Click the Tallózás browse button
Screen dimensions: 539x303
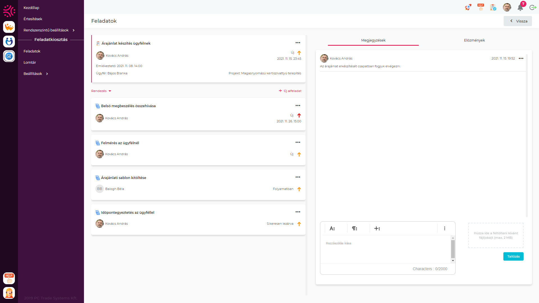tap(513, 256)
